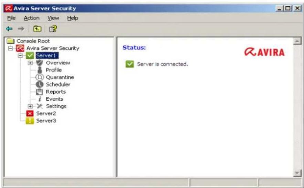
Task: Open the Action menu
Action: [x=32, y=18]
